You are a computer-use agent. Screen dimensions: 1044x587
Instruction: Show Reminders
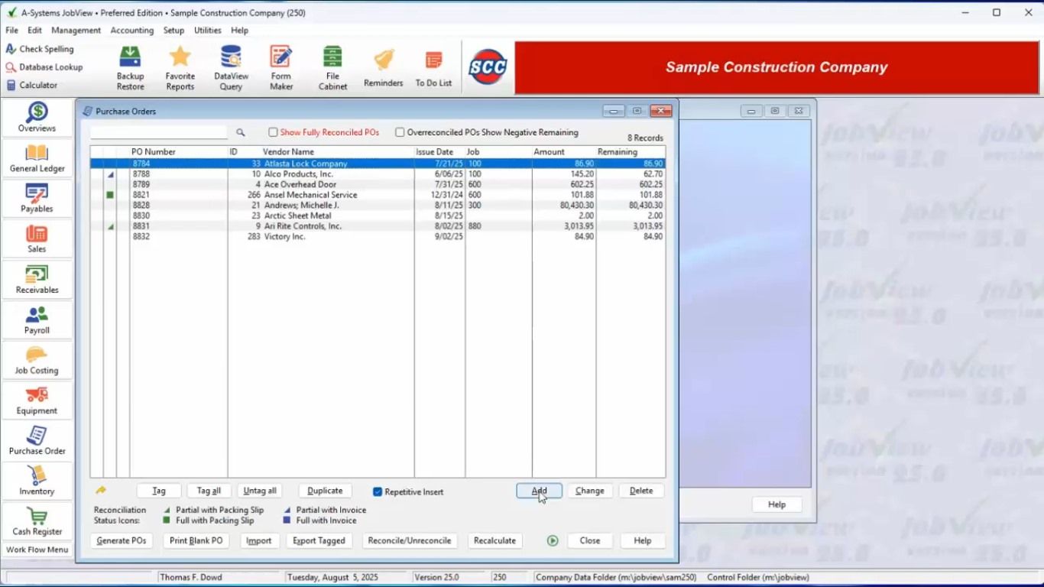click(x=383, y=67)
